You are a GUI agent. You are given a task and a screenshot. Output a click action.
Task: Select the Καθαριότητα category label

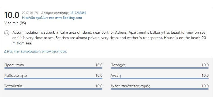pos(16,76)
